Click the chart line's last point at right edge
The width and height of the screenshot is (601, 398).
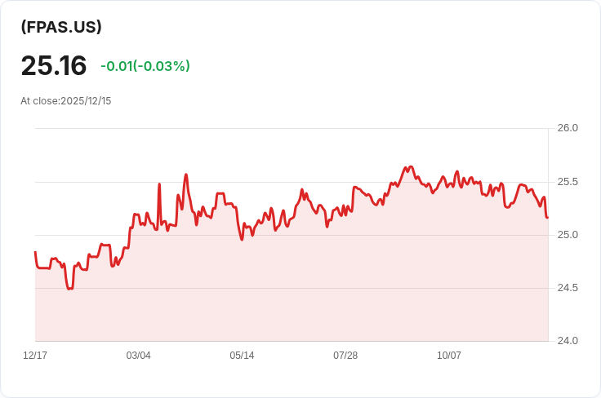tap(547, 217)
